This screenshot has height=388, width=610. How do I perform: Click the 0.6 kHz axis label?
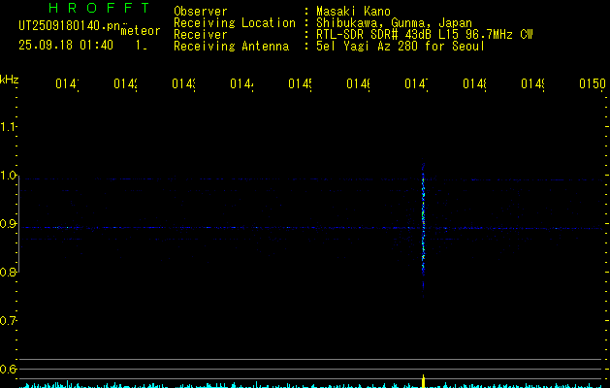pyautogui.click(x=8, y=369)
